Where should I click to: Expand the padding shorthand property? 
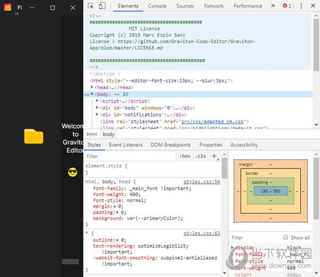tap(118, 212)
